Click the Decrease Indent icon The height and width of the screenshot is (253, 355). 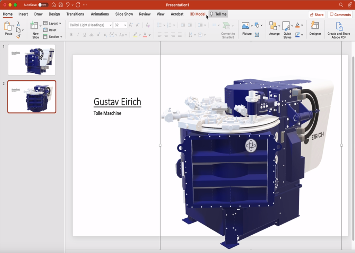[x=183, y=25]
